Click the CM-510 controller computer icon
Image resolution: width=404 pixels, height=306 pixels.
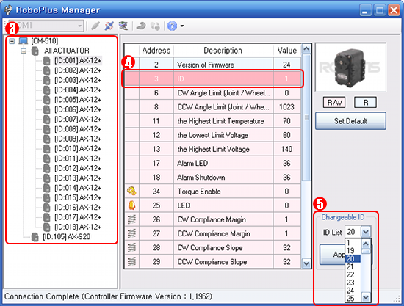24,40
